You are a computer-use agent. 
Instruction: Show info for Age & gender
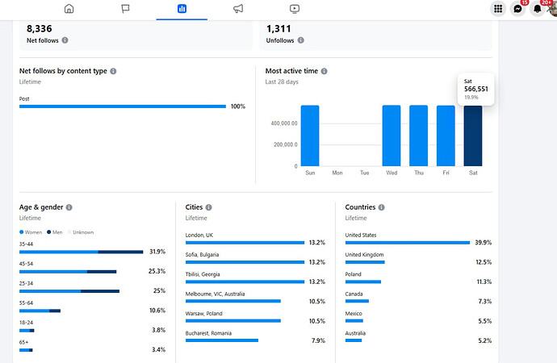pyautogui.click(x=69, y=207)
